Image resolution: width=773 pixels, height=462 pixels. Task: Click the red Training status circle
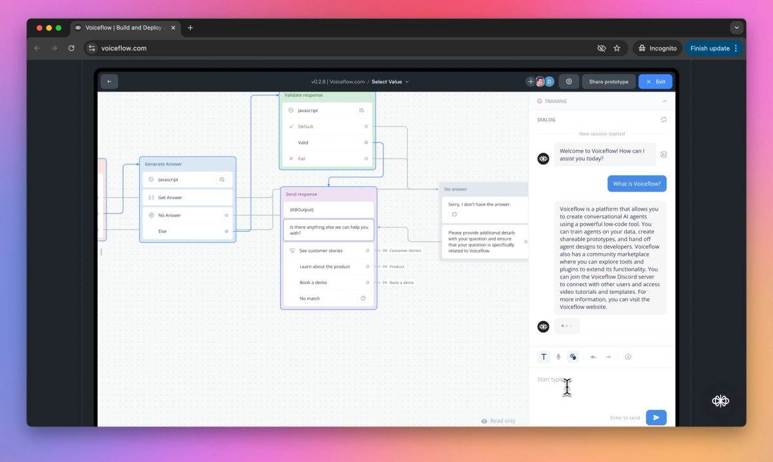(540, 101)
